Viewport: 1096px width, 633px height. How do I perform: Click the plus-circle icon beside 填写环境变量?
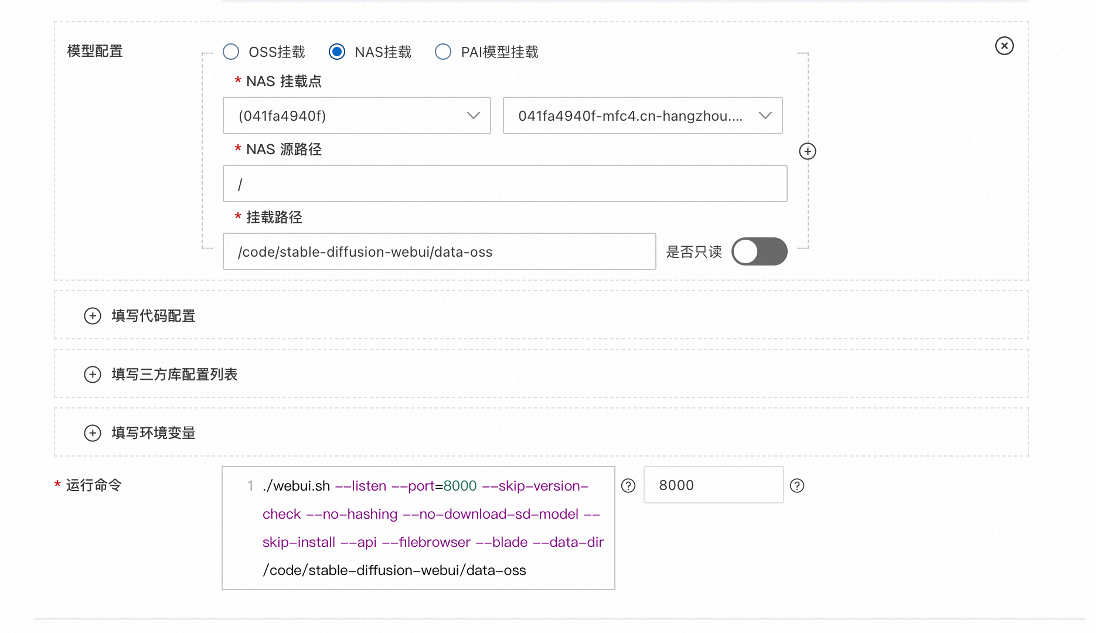93,433
